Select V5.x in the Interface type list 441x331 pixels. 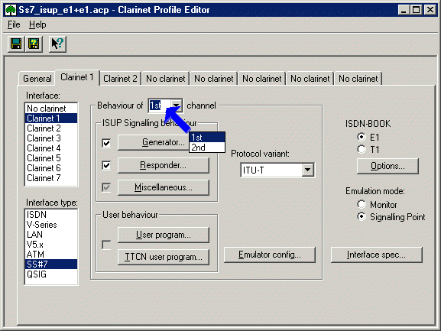click(x=51, y=245)
